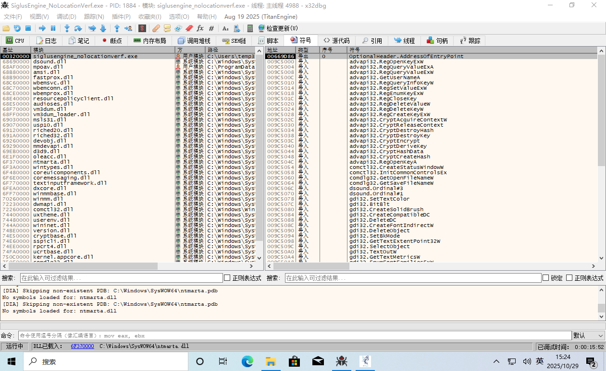The width and height of the screenshot is (606, 371).
Task: Open the Scylla plugin icon
Action: pyautogui.click(x=142, y=28)
